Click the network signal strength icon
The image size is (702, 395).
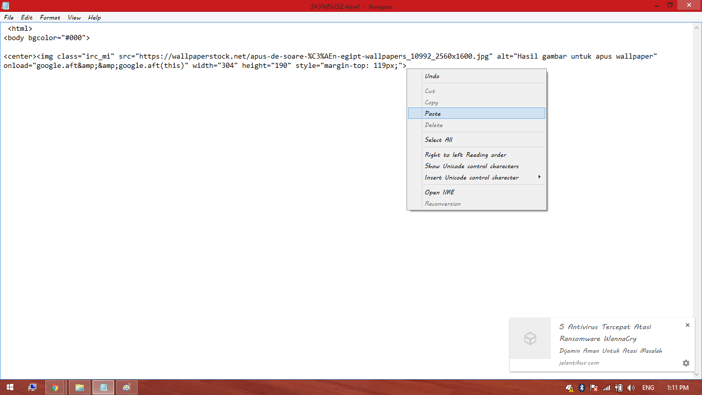coord(606,387)
